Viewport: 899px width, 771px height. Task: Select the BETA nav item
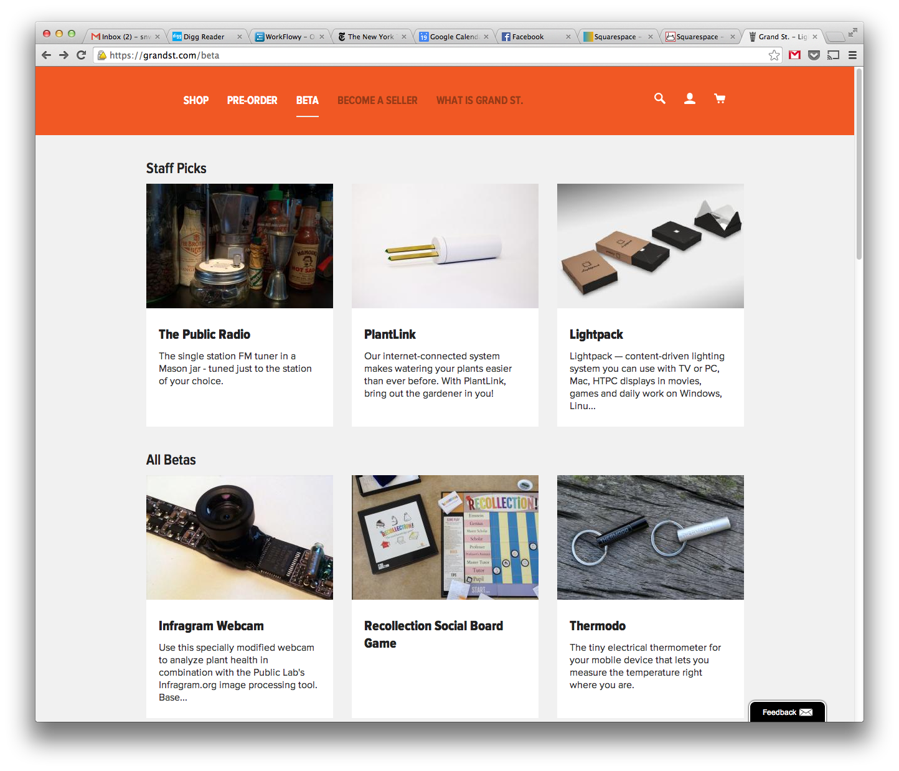tap(308, 100)
